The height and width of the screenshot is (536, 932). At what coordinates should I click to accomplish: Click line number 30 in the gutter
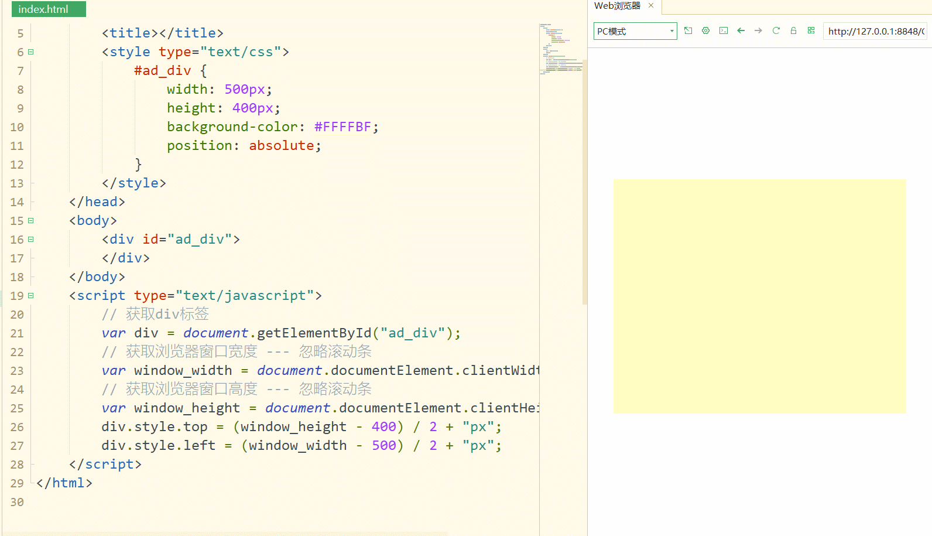click(x=17, y=501)
